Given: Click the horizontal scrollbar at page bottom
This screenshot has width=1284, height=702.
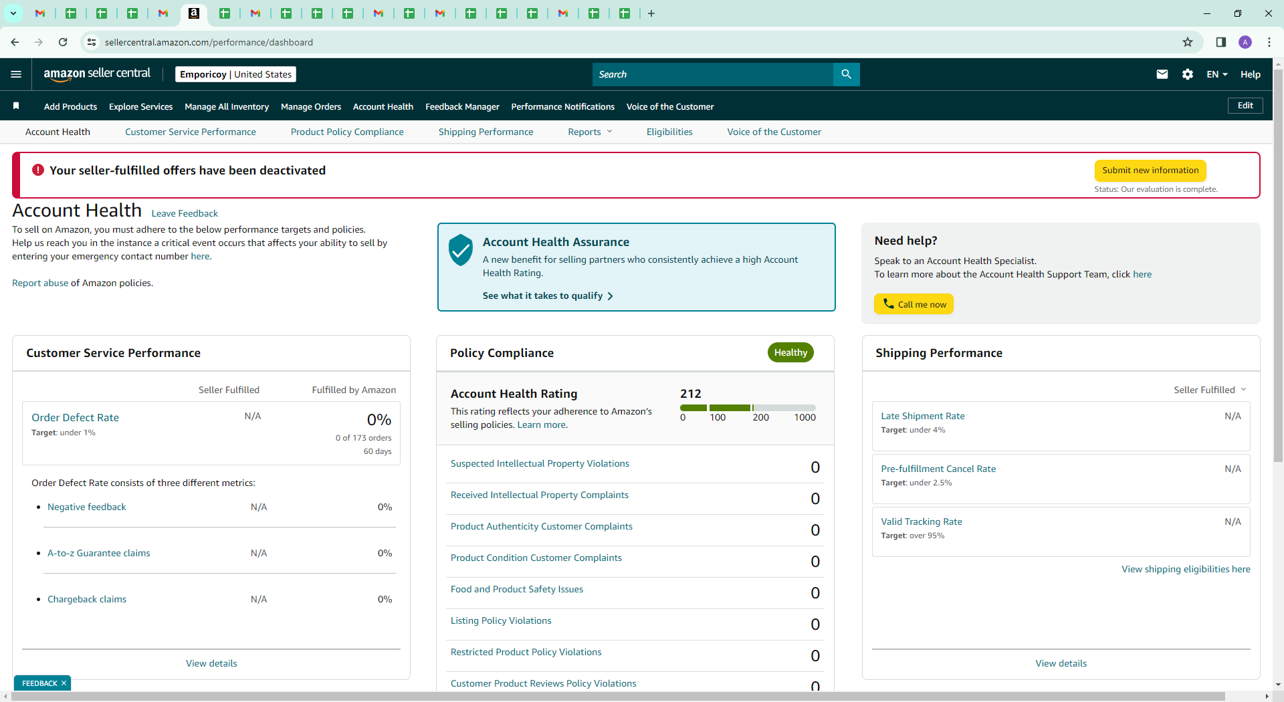Looking at the screenshot, I should coord(618,696).
